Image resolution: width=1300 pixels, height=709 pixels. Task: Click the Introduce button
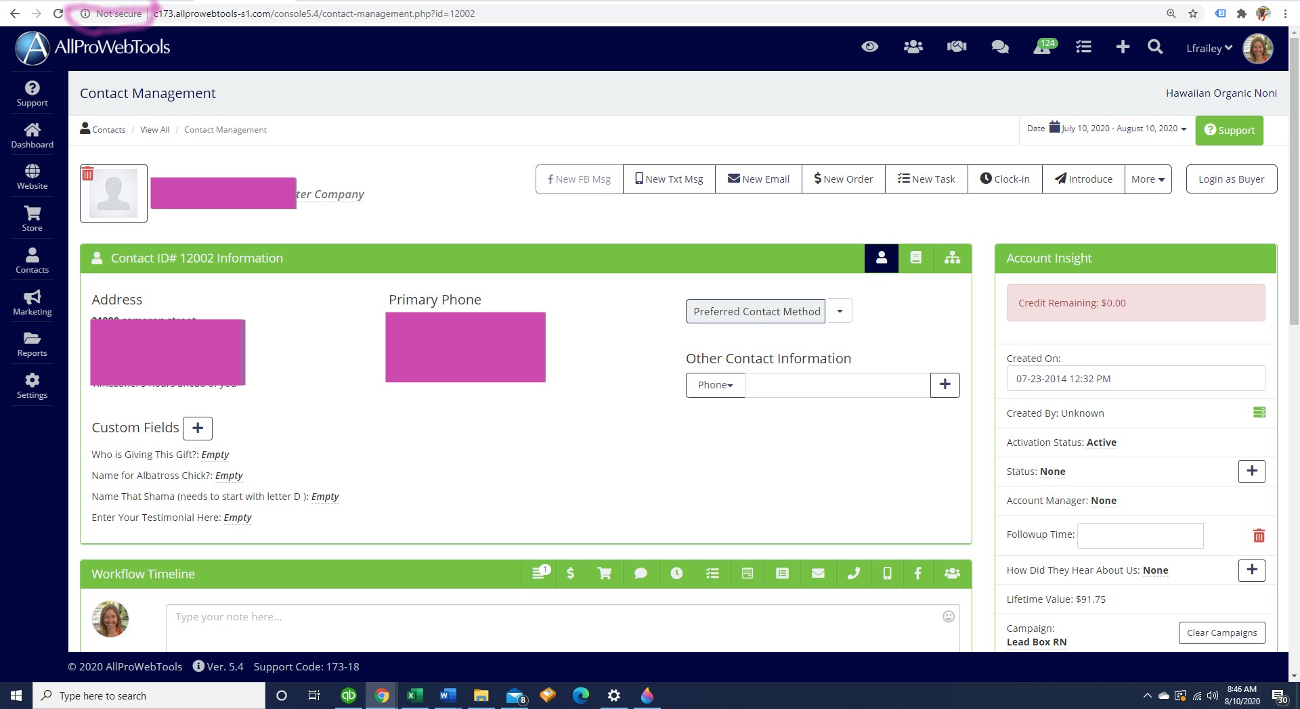tap(1083, 179)
